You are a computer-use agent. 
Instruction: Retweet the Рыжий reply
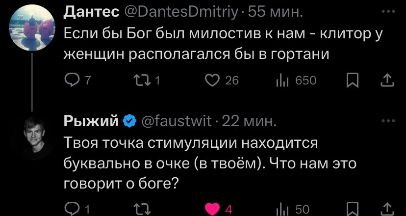(141, 210)
